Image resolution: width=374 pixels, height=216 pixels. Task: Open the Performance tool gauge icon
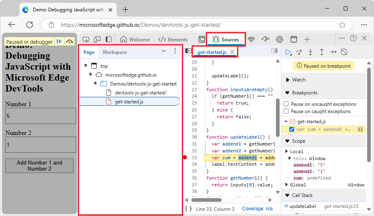point(265,39)
